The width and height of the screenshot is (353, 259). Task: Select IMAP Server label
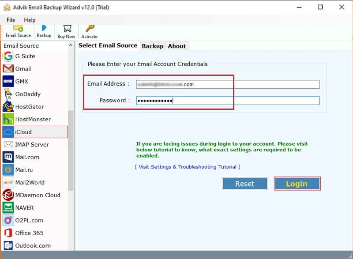pos(32,144)
